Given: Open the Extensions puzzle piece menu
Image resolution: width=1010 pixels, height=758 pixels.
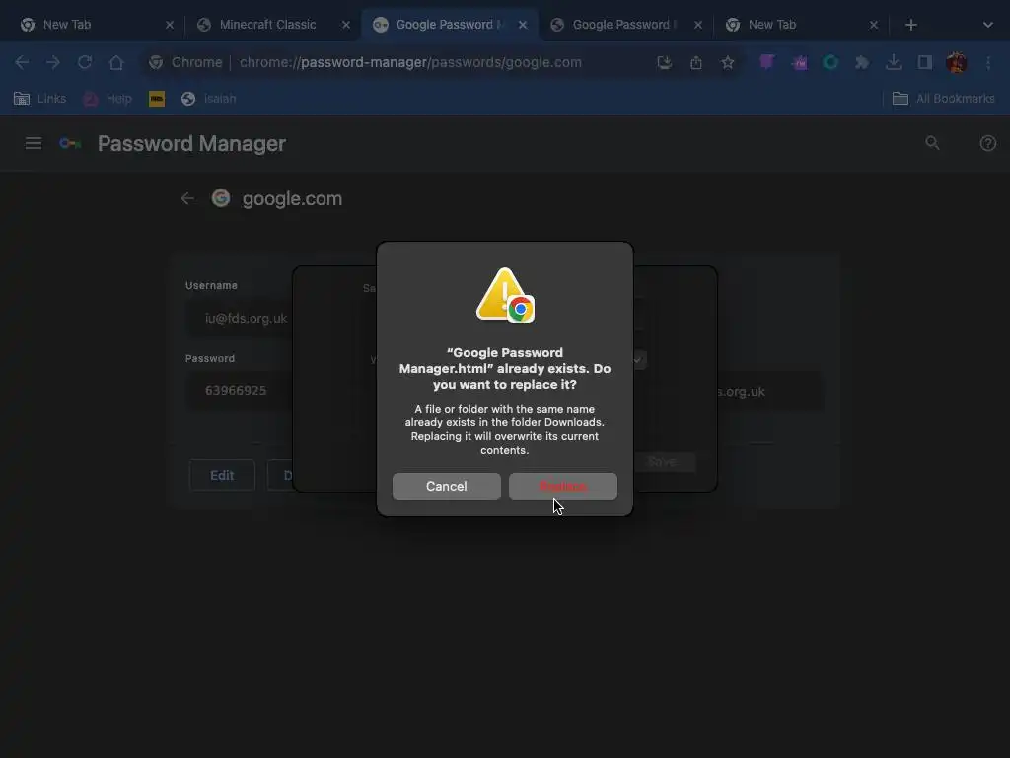Looking at the screenshot, I should pos(862,62).
